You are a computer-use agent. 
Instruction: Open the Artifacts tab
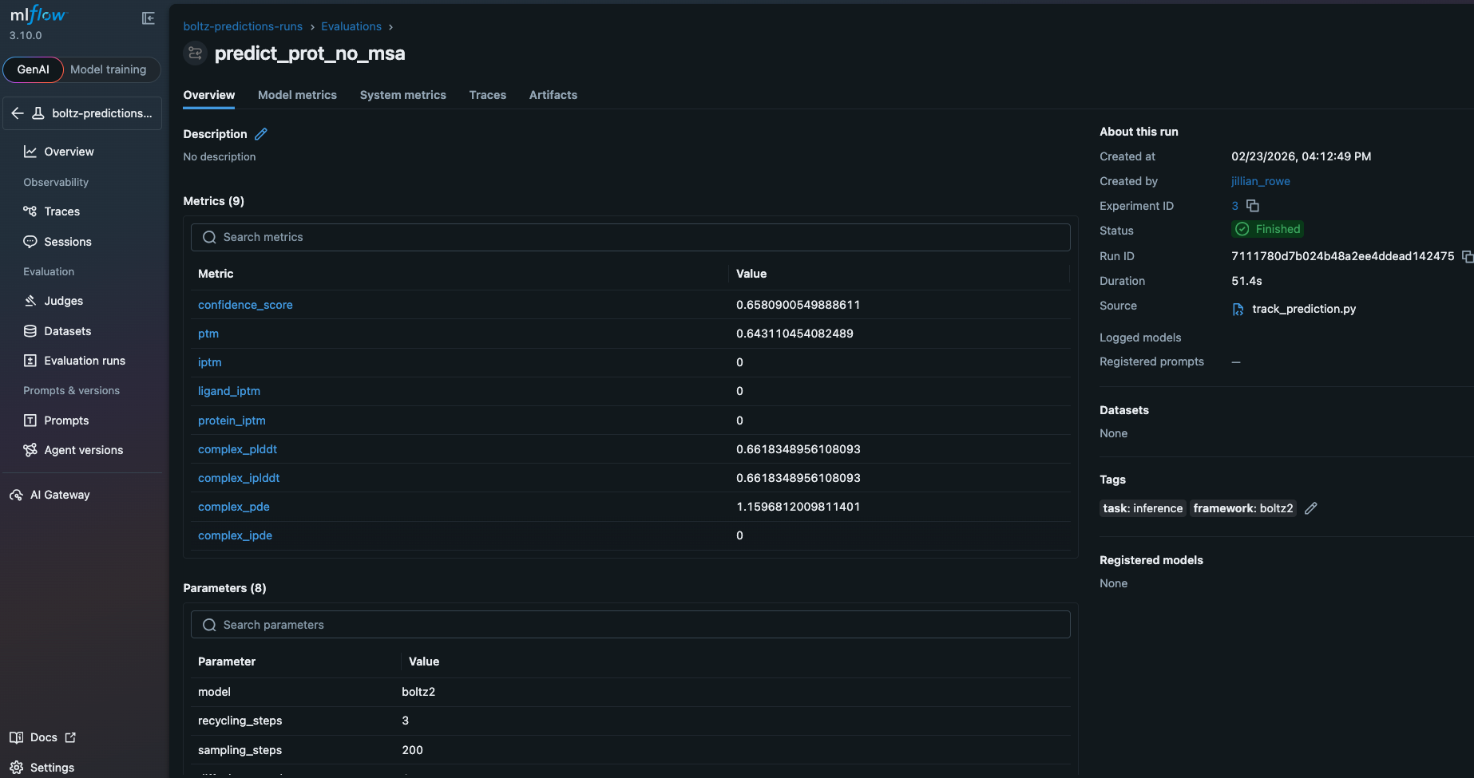[x=553, y=94]
